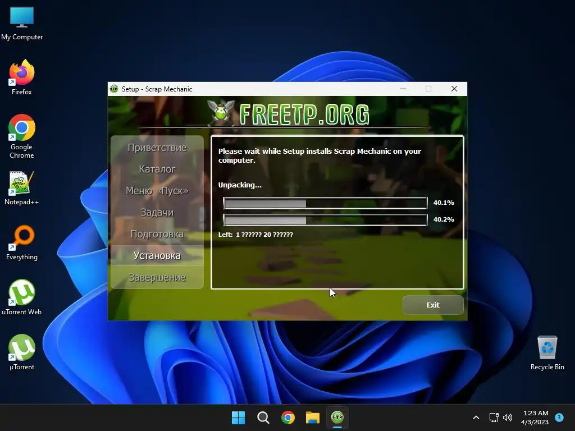The height and width of the screenshot is (431, 575).
Task: Open File Explorer from the taskbar
Action: (313, 418)
